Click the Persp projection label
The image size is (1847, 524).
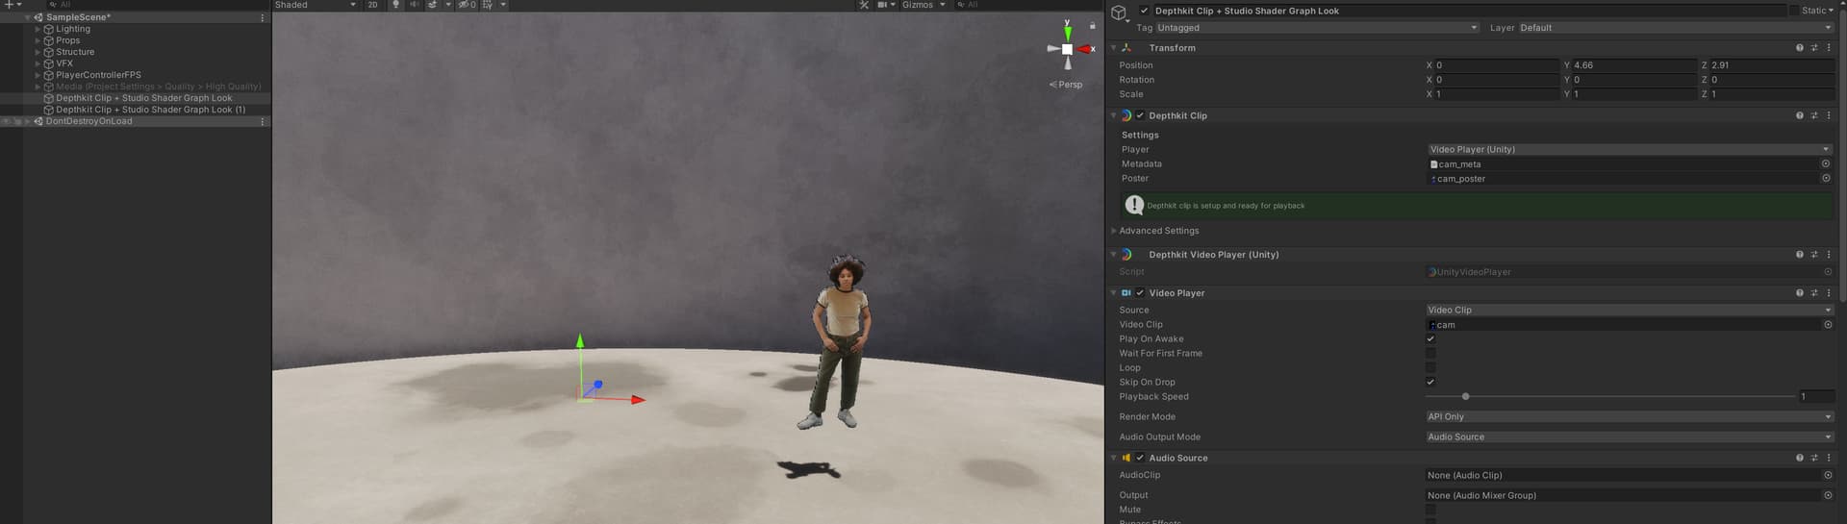point(1070,85)
